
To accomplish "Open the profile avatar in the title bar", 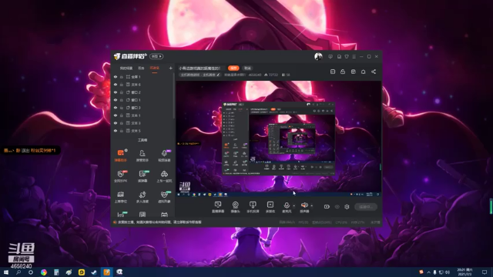I will tap(318, 56).
